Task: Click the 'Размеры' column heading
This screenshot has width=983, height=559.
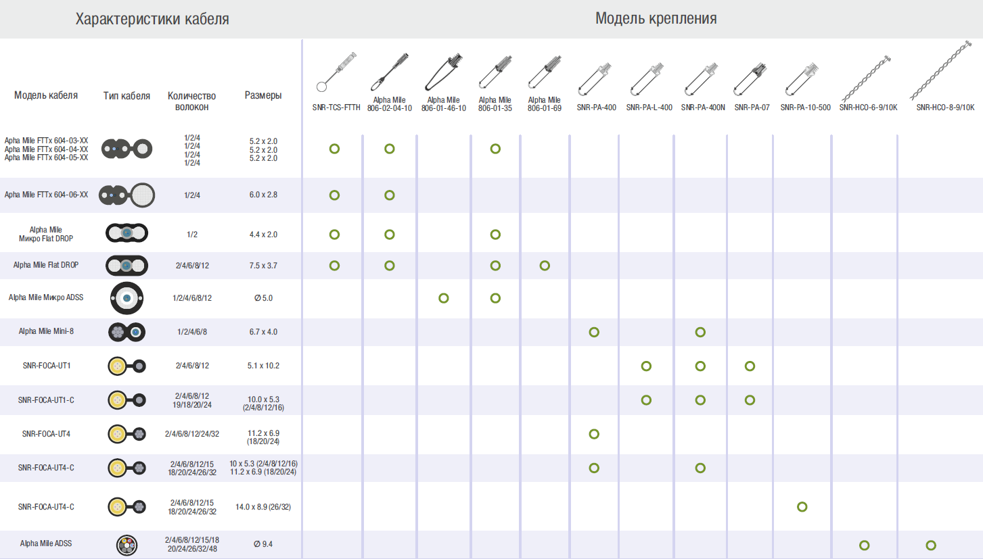Action: pos(263,96)
